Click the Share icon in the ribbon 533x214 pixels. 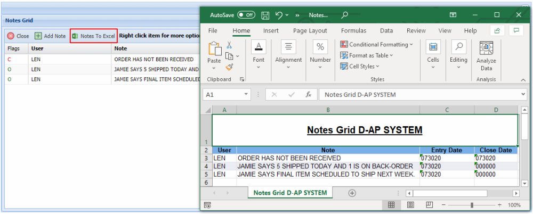tap(497, 30)
